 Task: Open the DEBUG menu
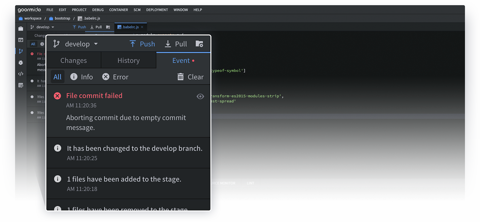98,10
